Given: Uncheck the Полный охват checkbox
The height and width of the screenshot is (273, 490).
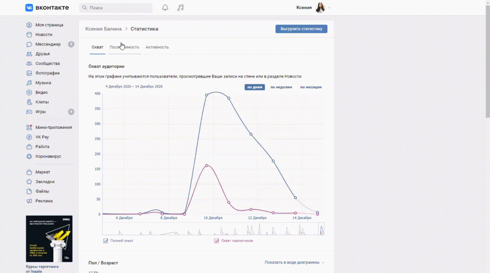Looking at the screenshot, I should [x=106, y=240].
